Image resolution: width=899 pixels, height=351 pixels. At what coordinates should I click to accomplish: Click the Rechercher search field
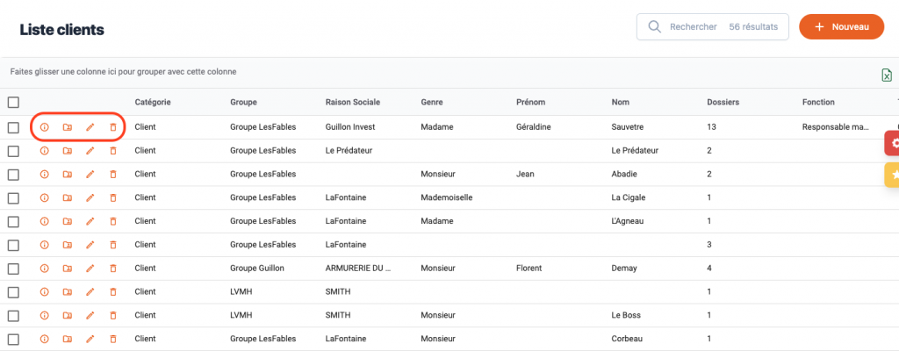point(694,27)
